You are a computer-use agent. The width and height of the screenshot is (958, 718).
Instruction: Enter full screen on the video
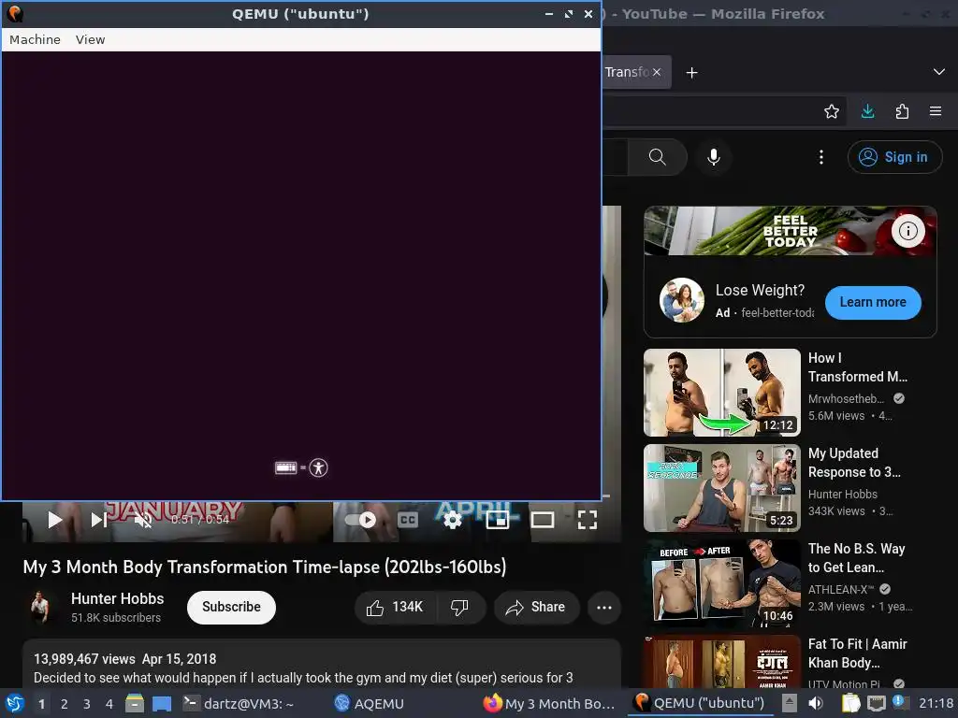[588, 520]
